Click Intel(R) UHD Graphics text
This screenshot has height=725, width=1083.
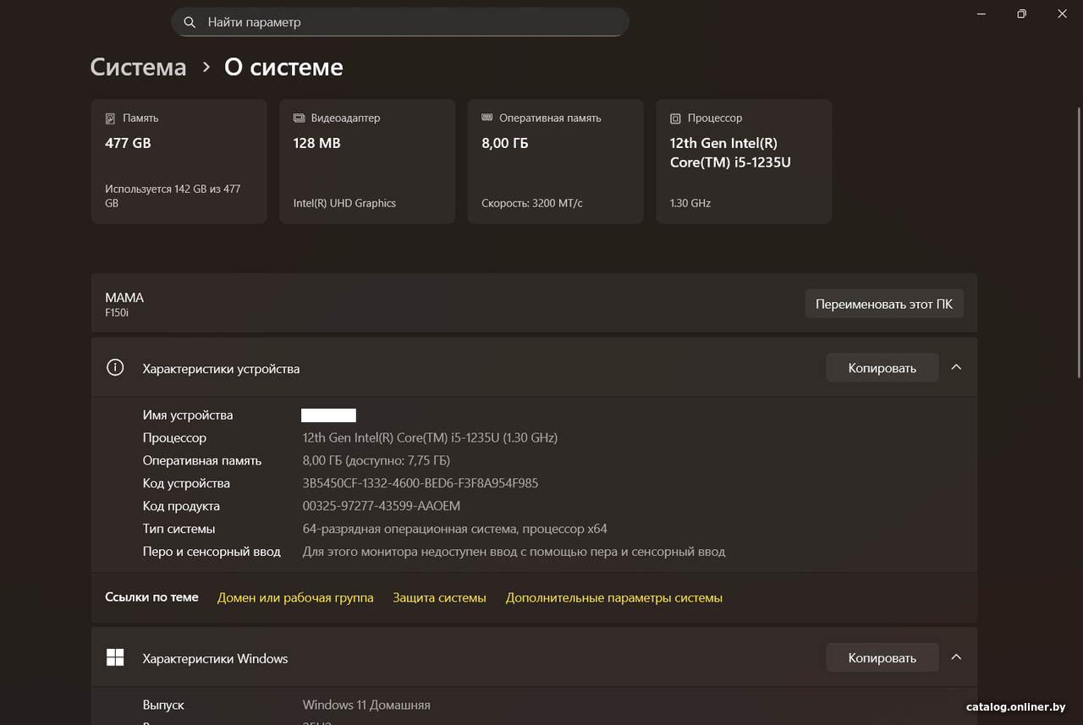click(x=344, y=203)
